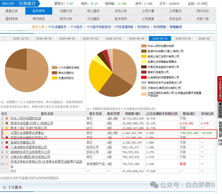Screen dimensions: 222x194
Task: Click the 持股数(股) column header
Action: 133,114
